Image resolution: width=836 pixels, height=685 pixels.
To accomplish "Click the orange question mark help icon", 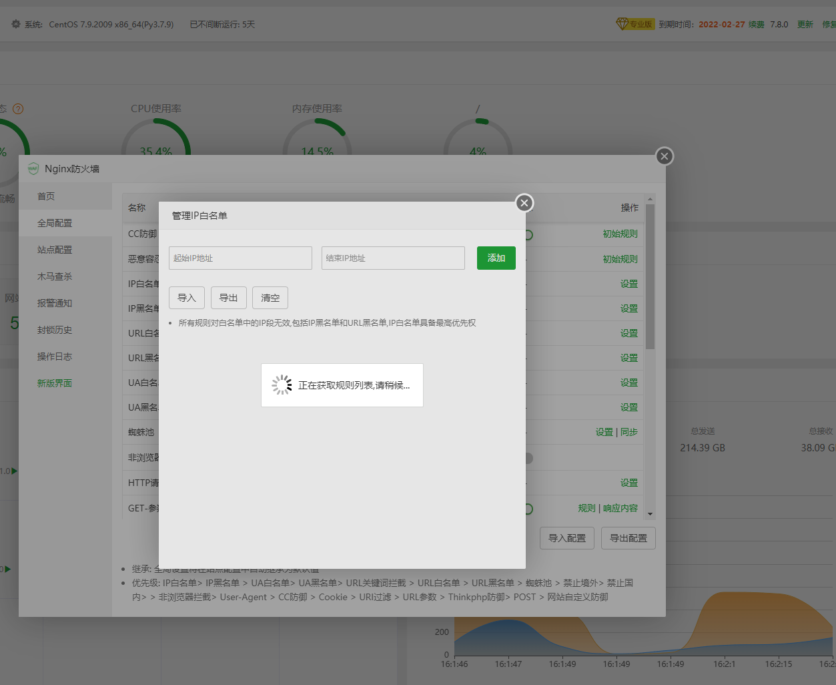I will 18,109.
